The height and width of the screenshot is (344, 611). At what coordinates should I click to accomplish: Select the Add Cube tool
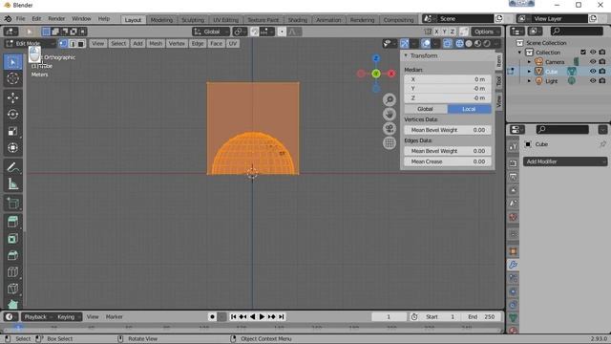12,204
